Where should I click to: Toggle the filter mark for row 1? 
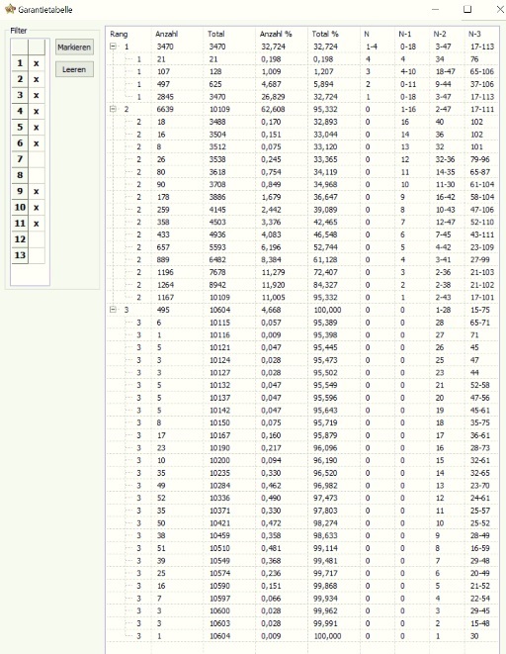click(37, 63)
